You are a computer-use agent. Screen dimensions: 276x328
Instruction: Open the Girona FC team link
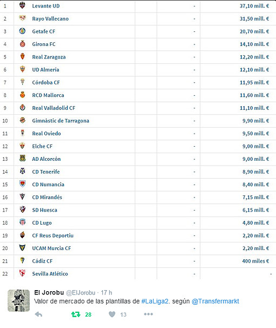44,44
